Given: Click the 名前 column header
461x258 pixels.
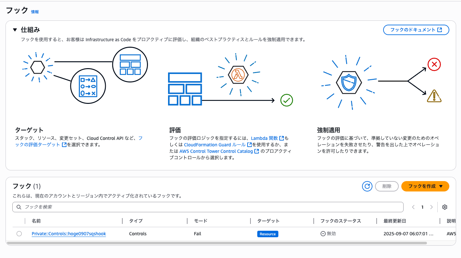Looking at the screenshot, I should coord(36,221).
